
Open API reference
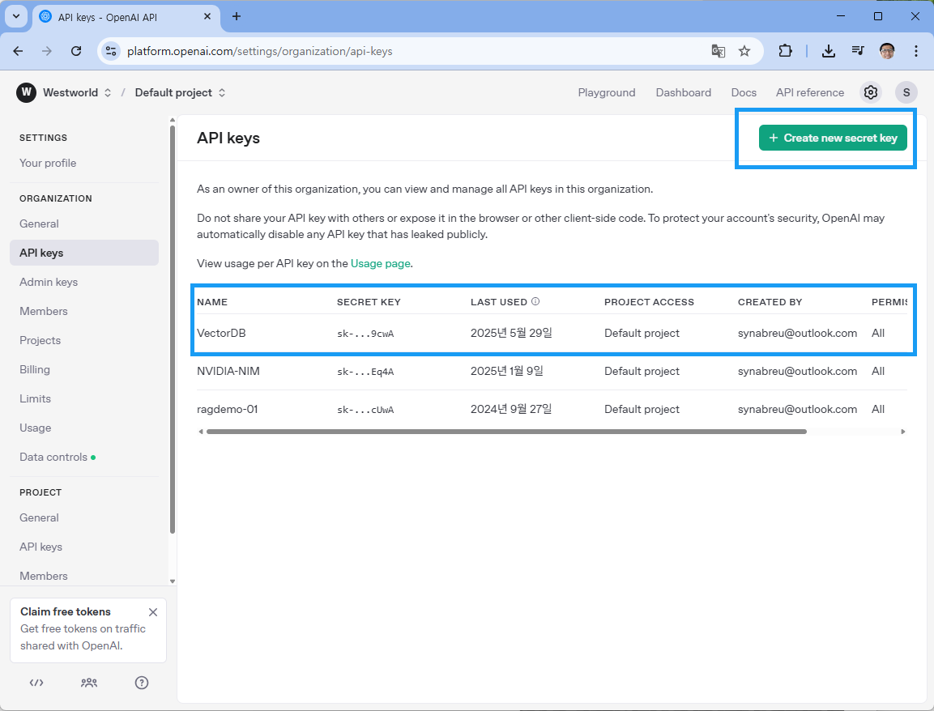coord(809,92)
